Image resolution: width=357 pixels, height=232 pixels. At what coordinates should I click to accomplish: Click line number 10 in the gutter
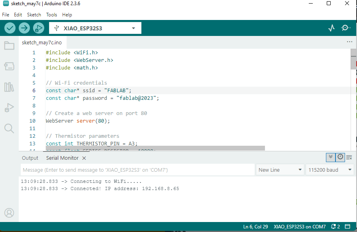point(32,121)
